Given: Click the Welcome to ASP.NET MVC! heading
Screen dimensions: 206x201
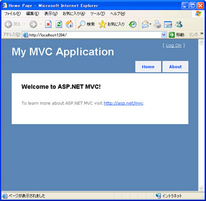Looking at the screenshot, I should (x=61, y=87).
